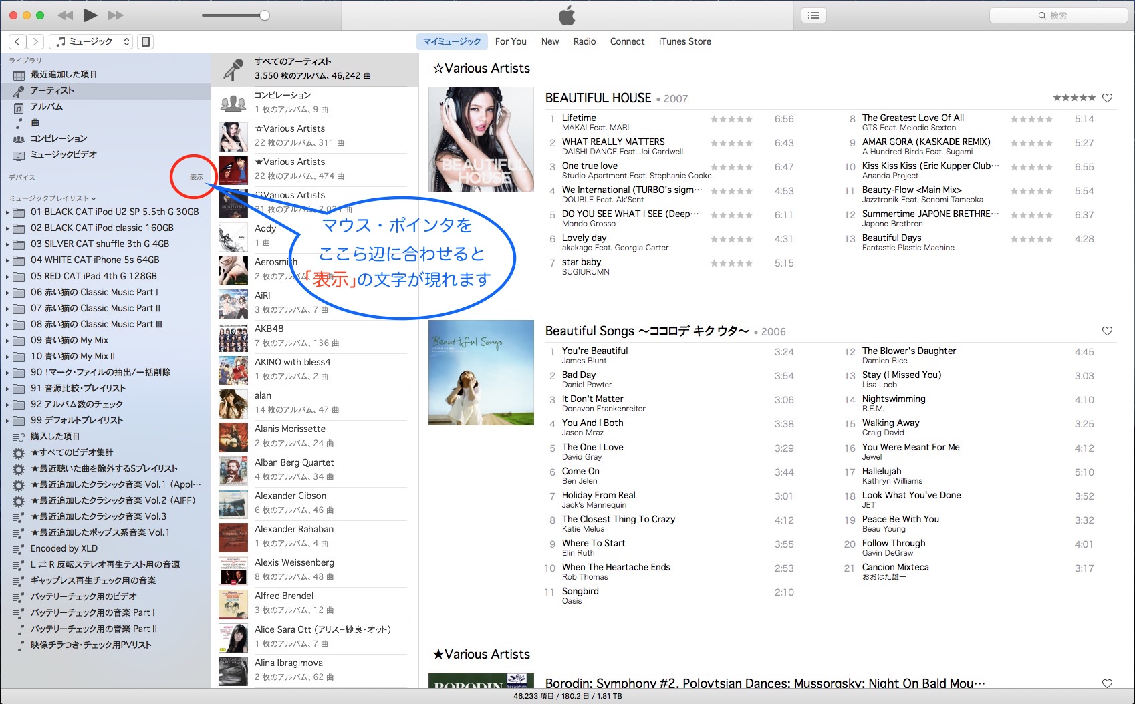The height and width of the screenshot is (704, 1135).
Task: Click the fast-forward playback button
Action: (116, 15)
